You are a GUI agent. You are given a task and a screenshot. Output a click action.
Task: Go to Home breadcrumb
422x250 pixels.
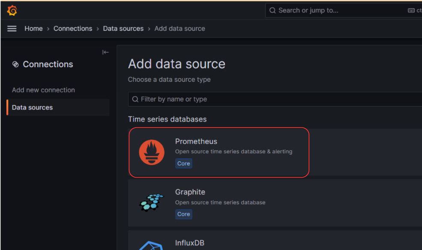pyautogui.click(x=34, y=29)
